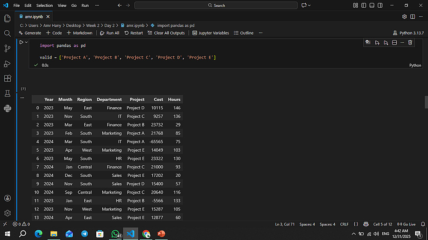Toggle the bottom Panel

[x=372, y=6]
